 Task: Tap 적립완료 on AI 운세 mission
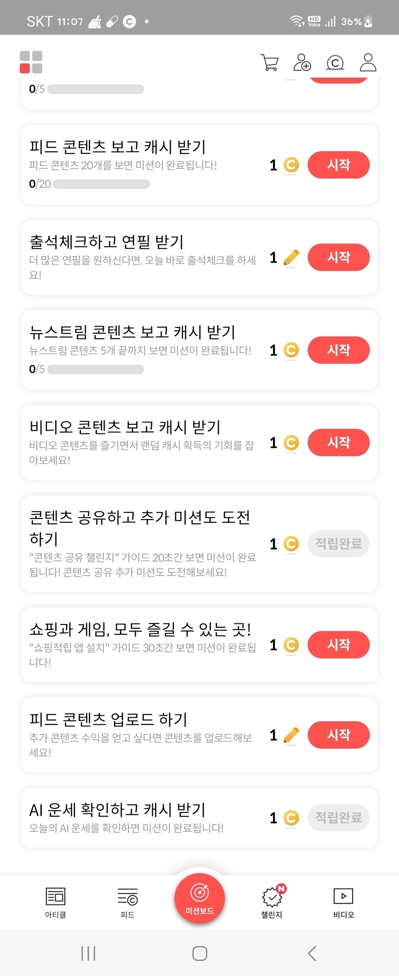(x=338, y=817)
